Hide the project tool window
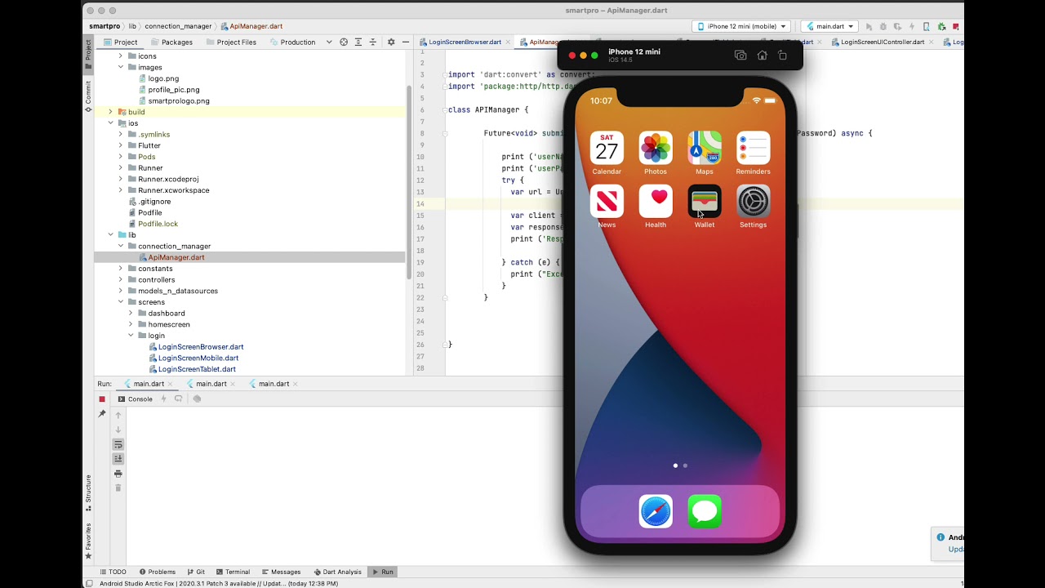Image resolution: width=1045 pixels, height=588 pixels. pyautogui.click(x=406, y=42)
